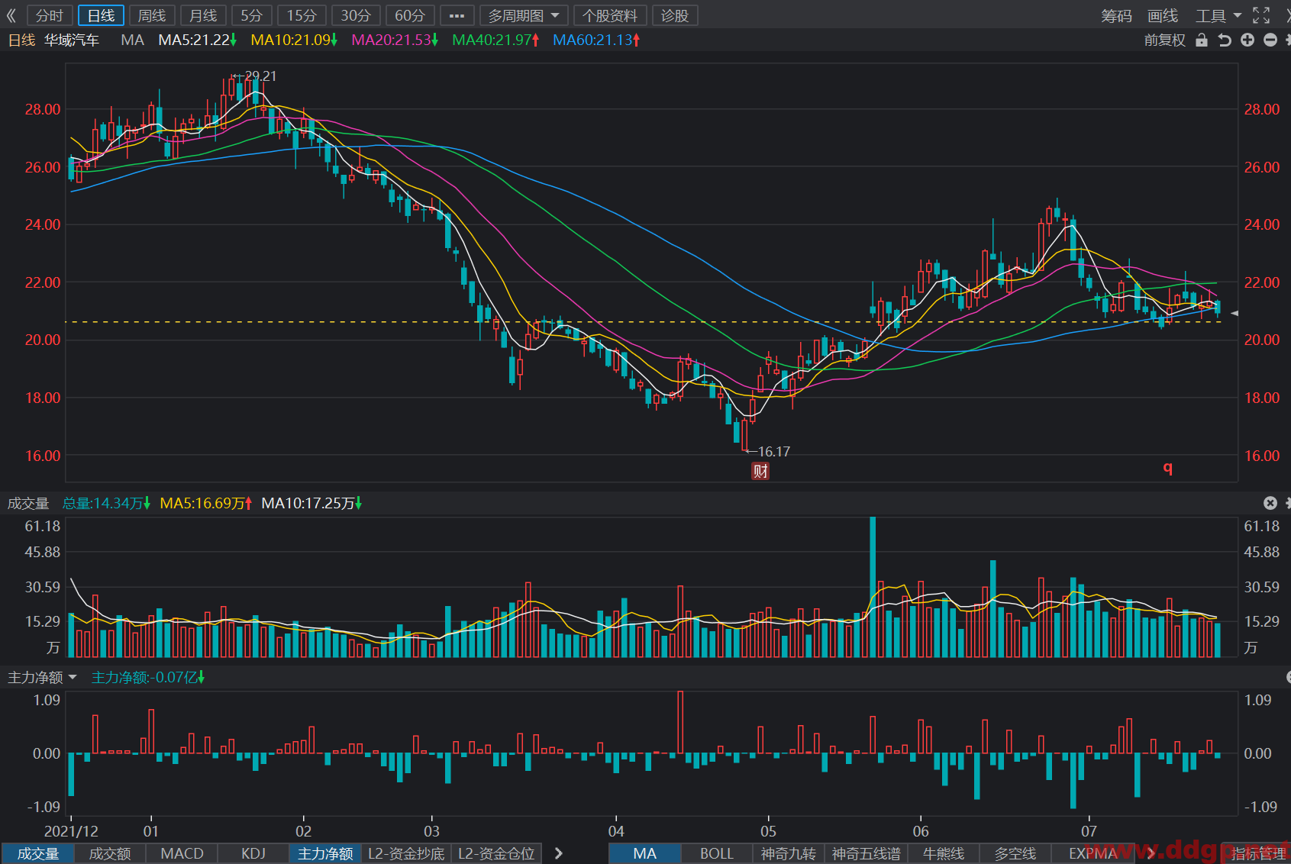Select the 多空线 indicator tab

1015,853
